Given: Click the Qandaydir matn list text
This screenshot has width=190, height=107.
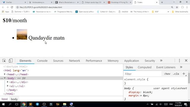Looking at the screenshot, I should [x=47, y=38].
